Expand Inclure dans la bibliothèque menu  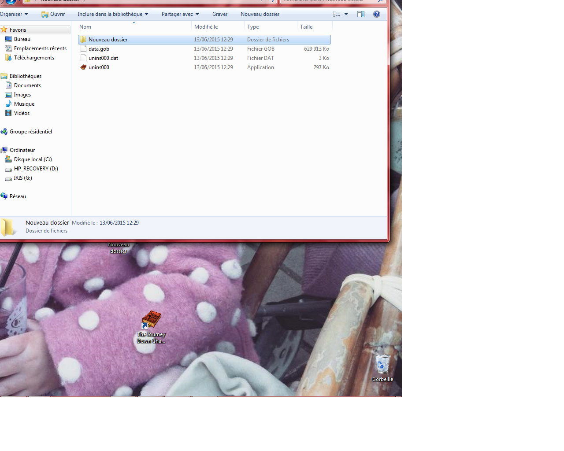113,14
